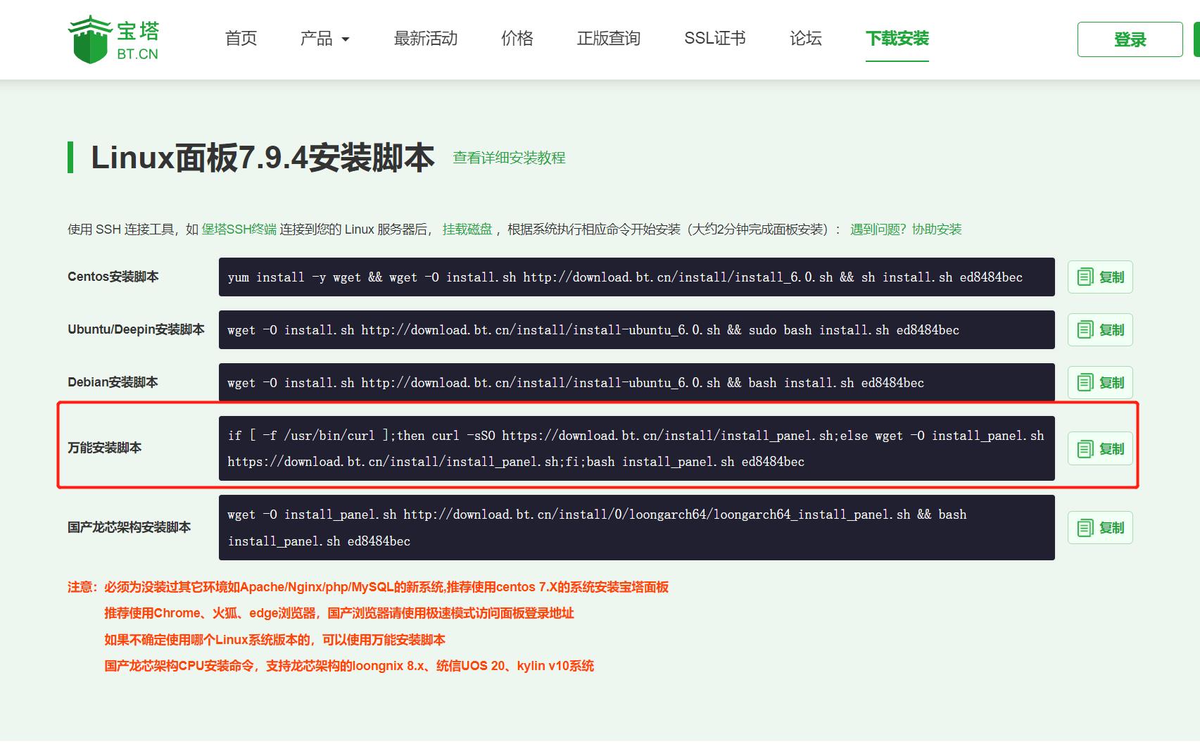Follow the 挂载磁盘 link
The width and height of the screenshot is (1200, 744).
(467, 229)
